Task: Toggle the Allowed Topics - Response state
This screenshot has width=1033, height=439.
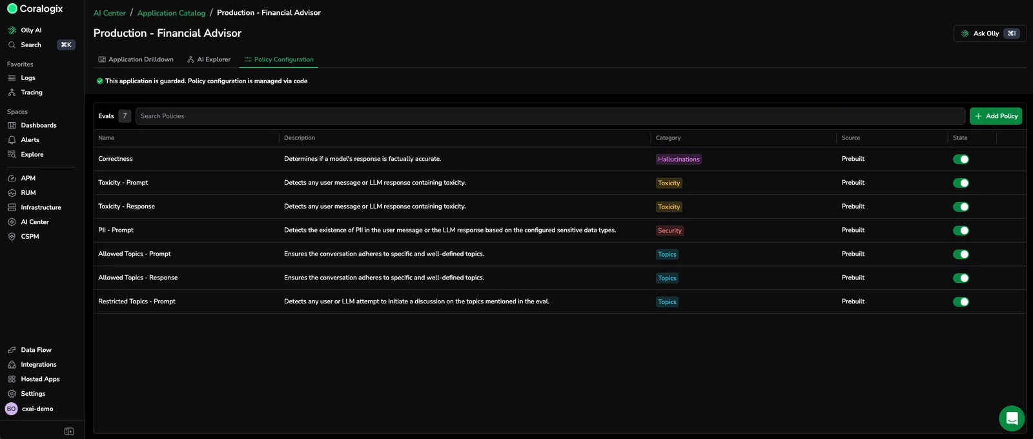Action: tap(961, 278)
